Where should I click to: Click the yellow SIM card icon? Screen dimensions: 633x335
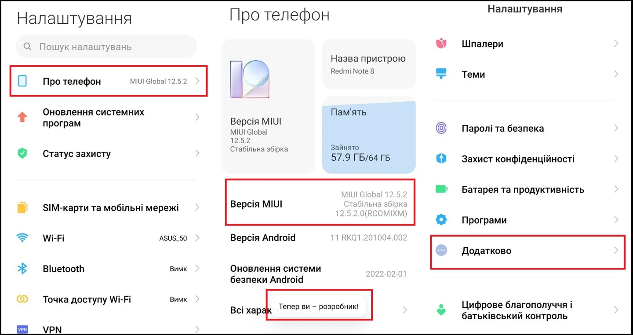click(x=22, y=208)
